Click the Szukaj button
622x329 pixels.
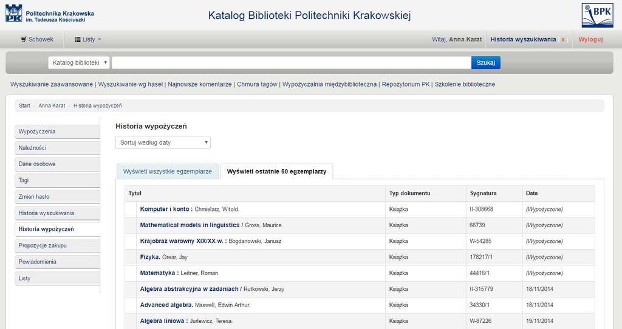485,62
